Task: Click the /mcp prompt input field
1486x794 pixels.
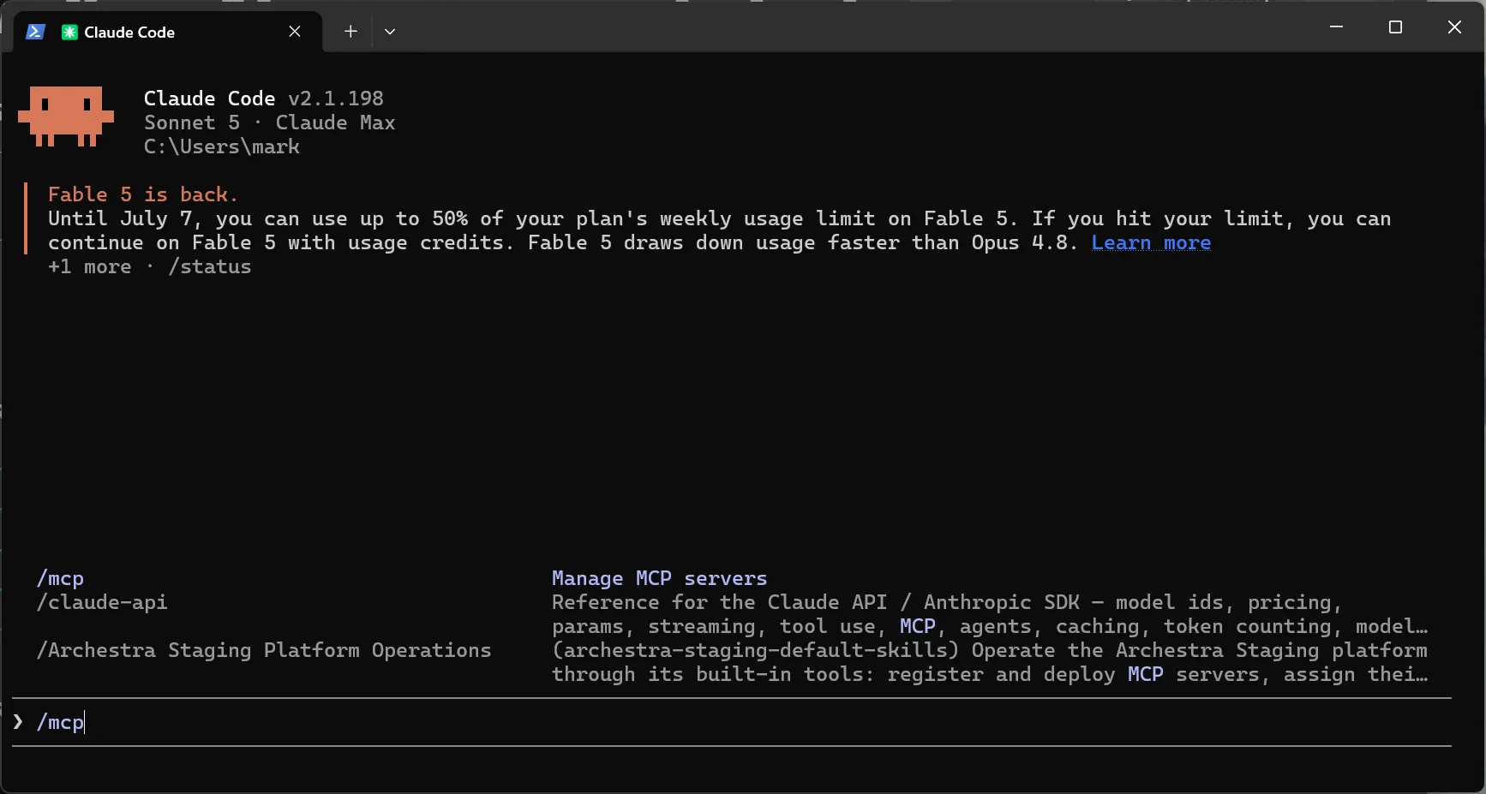Action: pos(732,723)
